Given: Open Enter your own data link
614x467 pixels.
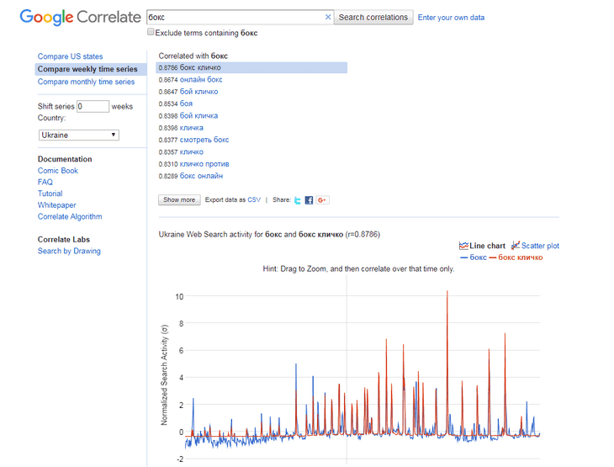Looking at the screenshot, I should click(x=451, y=18).
